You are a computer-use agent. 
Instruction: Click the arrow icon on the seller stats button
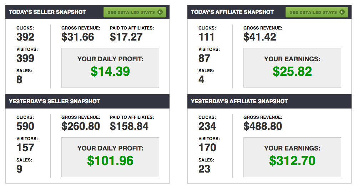(160, 12)
